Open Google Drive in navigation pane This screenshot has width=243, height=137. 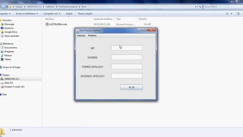coord(11,32)
